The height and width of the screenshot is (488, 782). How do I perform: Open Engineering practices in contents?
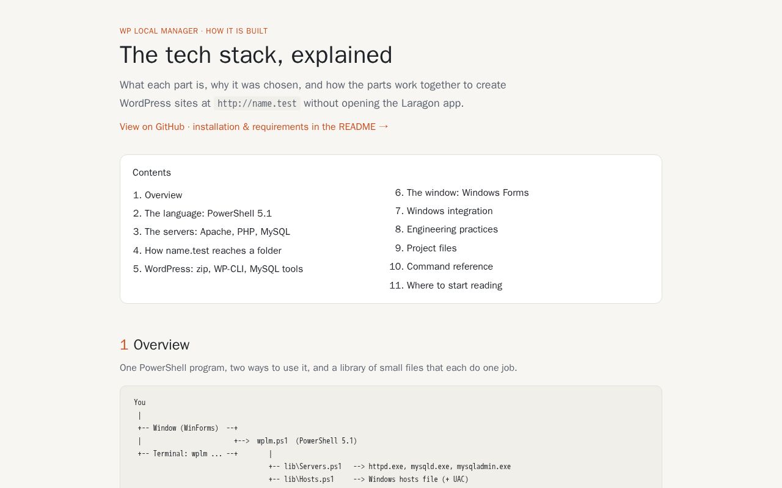[x=452, y=229]
